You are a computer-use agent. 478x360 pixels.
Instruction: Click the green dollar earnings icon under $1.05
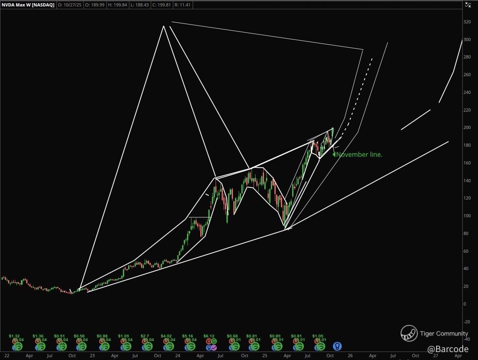tap(321, 347)
